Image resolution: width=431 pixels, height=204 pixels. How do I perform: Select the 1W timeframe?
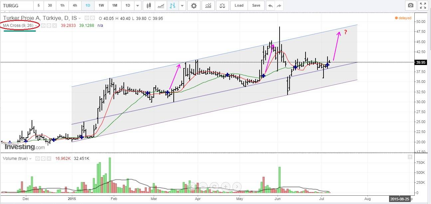click(x=101, y=6)
